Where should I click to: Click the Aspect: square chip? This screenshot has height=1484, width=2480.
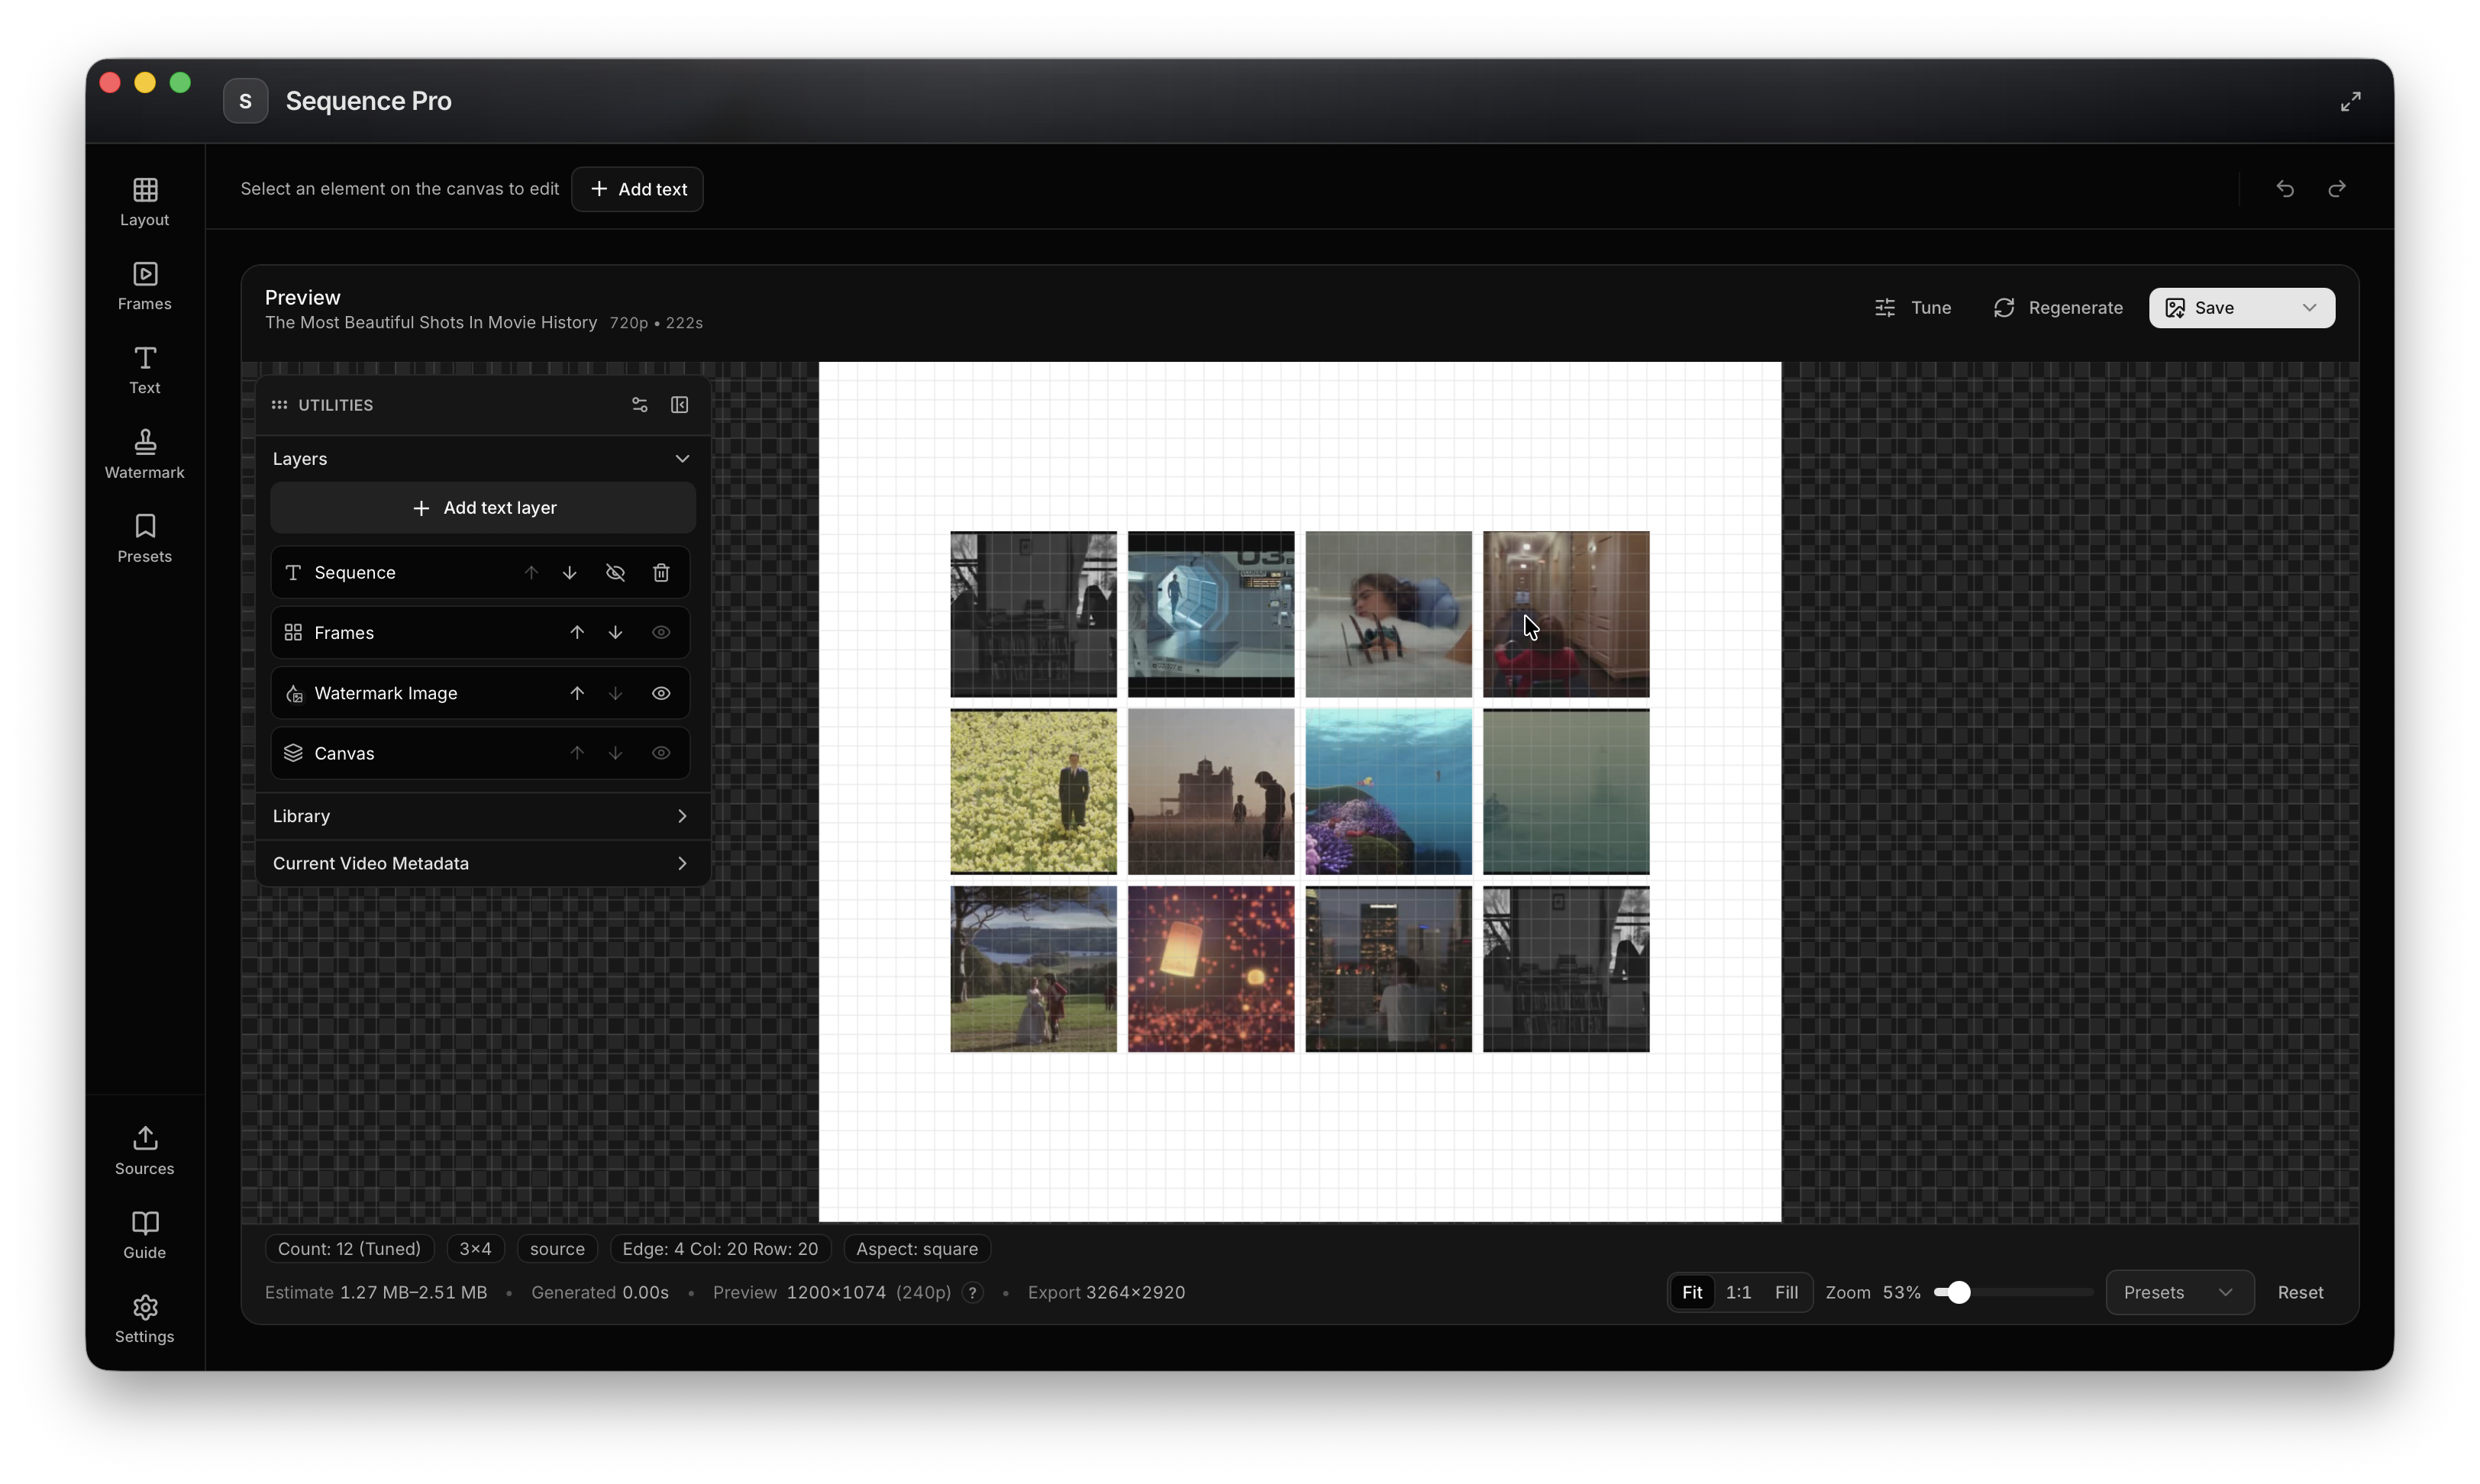[916, 1249]
